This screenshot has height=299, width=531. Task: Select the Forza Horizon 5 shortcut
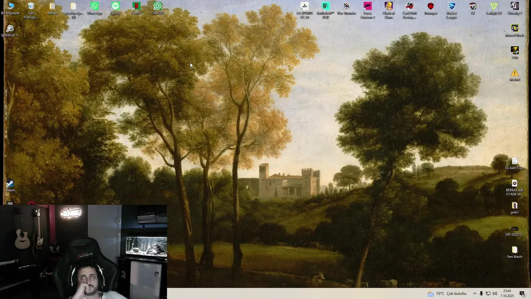click(368, 10)
